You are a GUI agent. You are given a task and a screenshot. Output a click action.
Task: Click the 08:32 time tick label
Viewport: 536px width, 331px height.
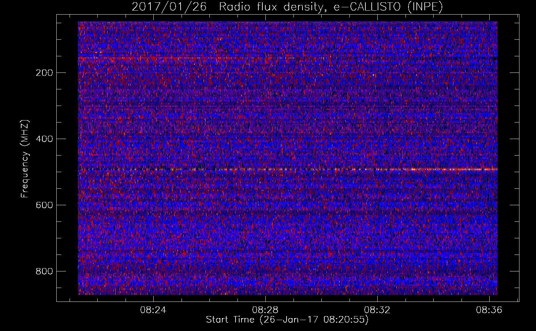tap(377, 310)
